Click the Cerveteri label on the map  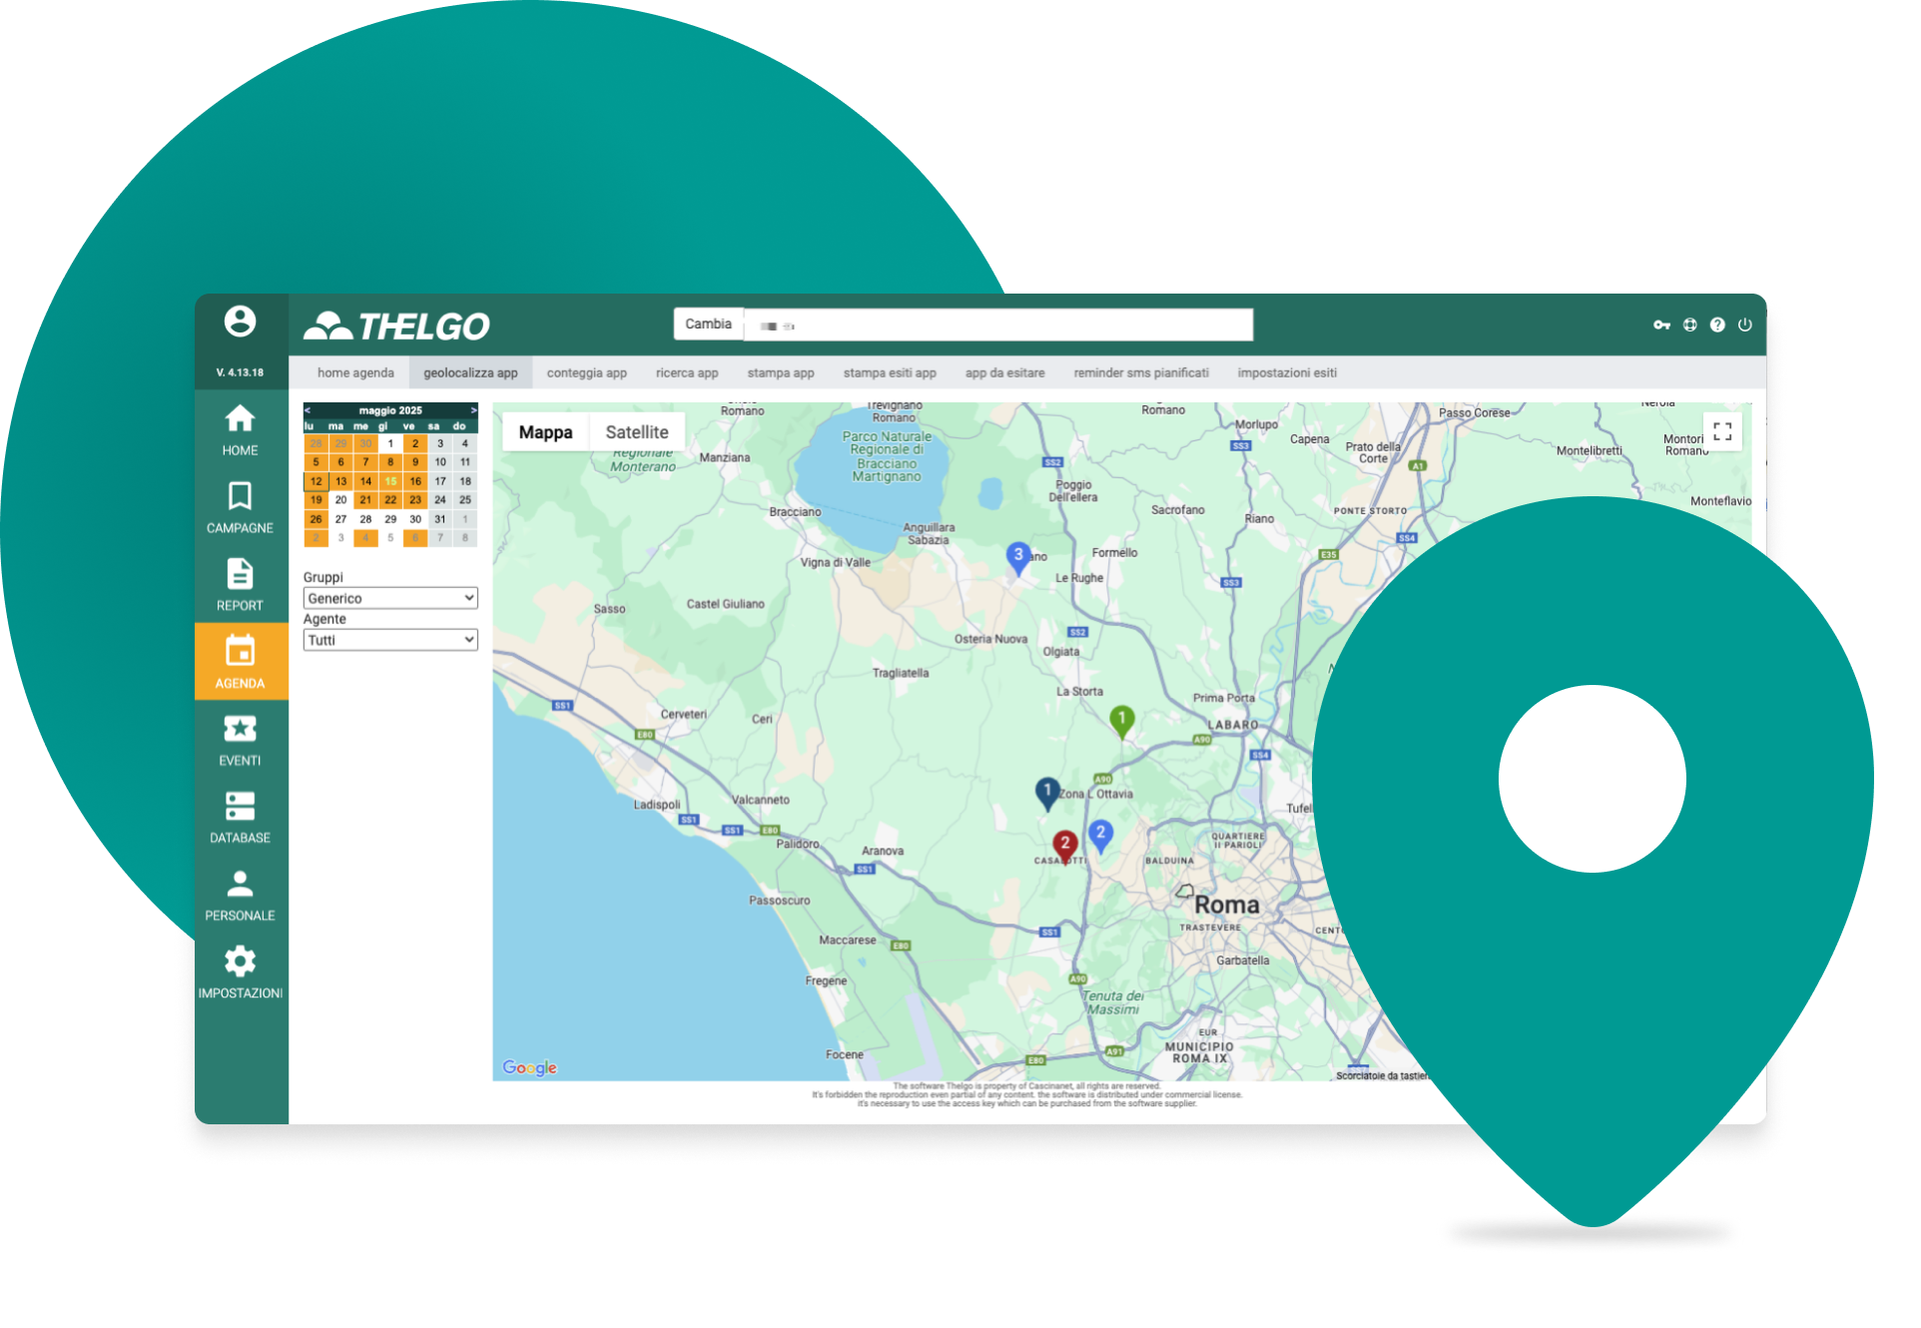coord(684,715)
